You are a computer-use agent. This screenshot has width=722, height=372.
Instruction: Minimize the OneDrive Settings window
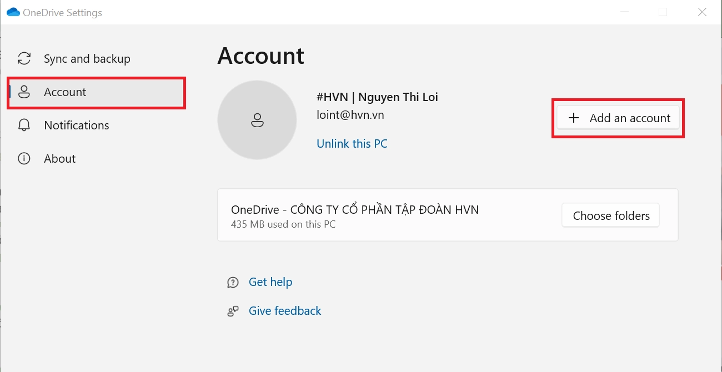pyautogui.click(x=623, y=12)
